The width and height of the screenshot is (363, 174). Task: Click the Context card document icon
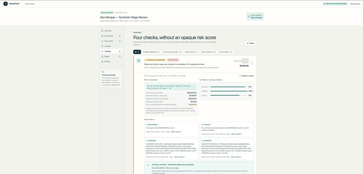click(x=202, y=125)
